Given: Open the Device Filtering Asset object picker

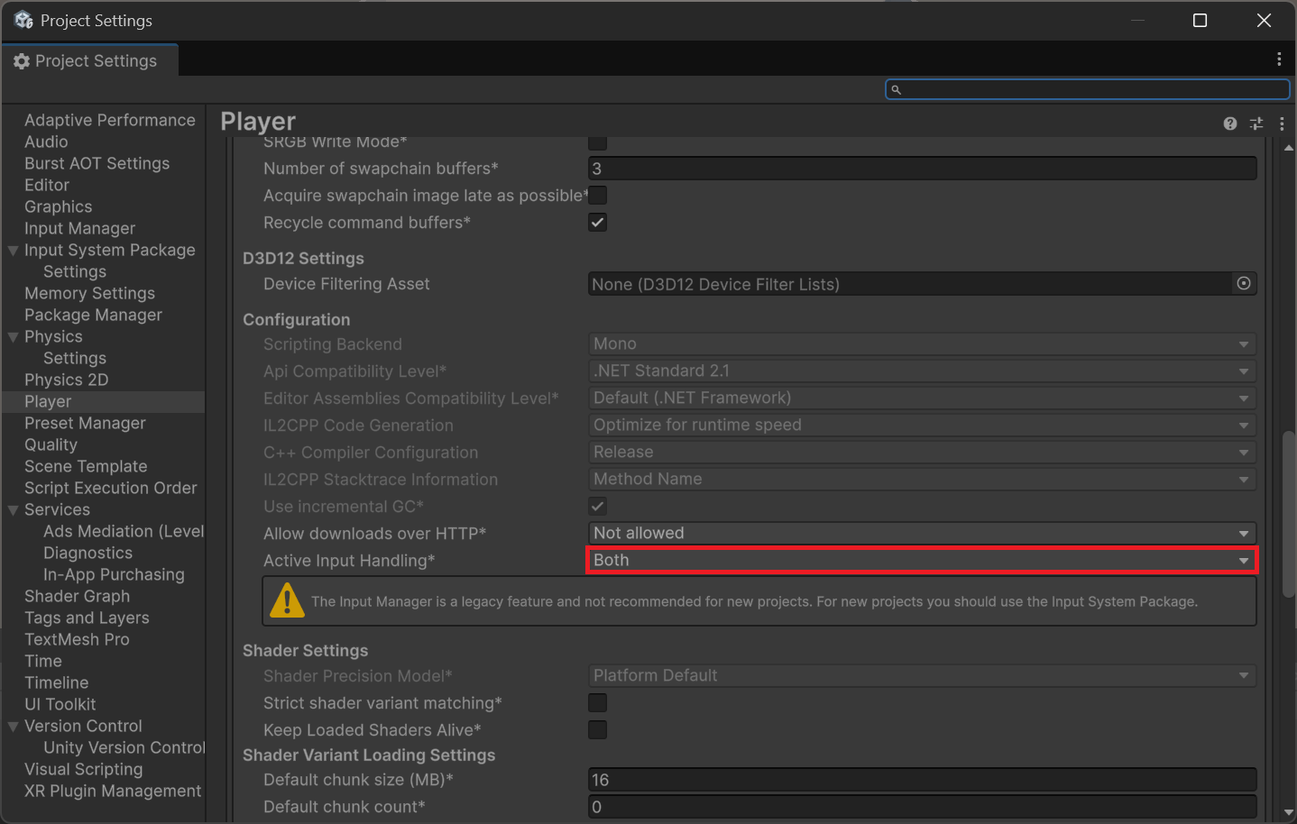Looking at the screenshot, I should point(1244,284).
